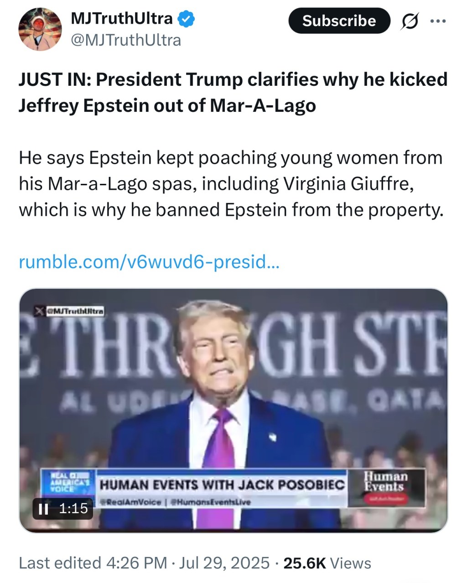Open the @MJTruthUltra handle below the name
The height and width of the screenshot is (583, 467).
[x=126, y=40]
